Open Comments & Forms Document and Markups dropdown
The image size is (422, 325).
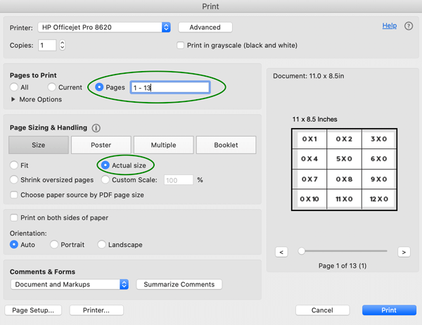coord(70,284)
